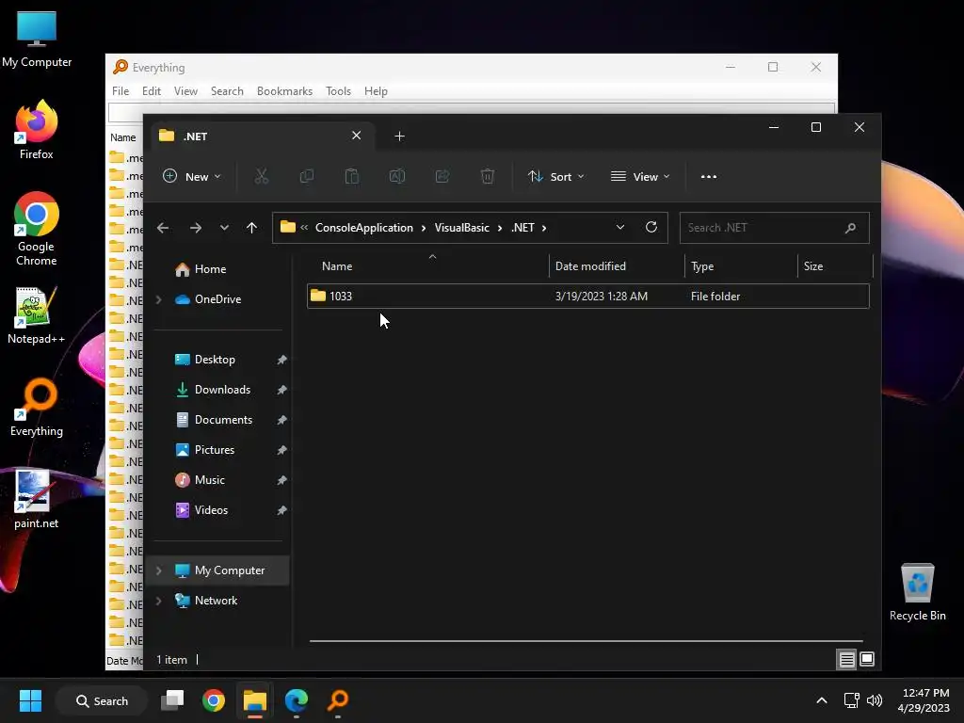Open the New item dropdown
The image size is (964, 723).
(x=192, y=176)
